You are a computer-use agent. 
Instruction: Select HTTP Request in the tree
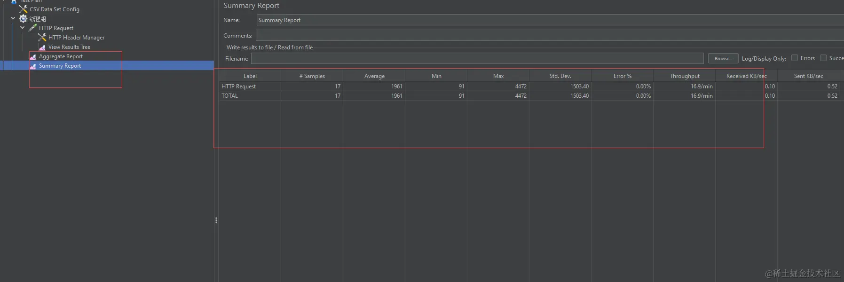(56, 28)
